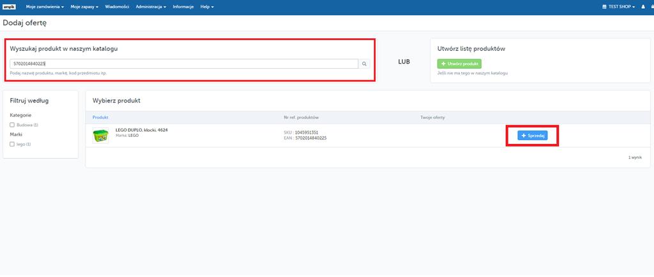This screenshot has width=654, height=277.
Task: Select product name LEGO DUPLO, klocki, 4624
Action: tap(142, 130)
